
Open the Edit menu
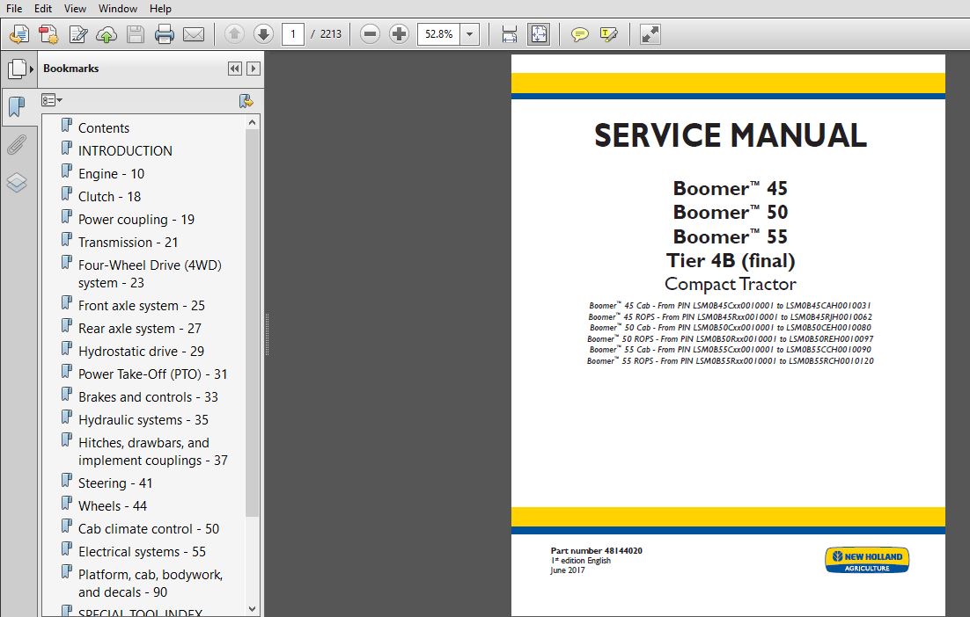[42, 9]
